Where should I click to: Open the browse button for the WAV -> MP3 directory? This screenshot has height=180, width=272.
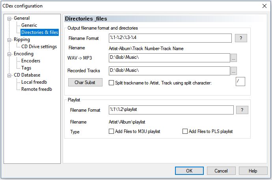[233, 58]
